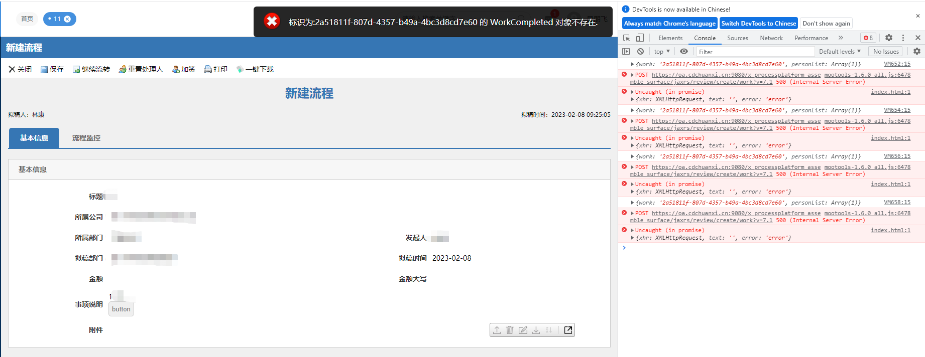This screenshot has width=925, height=357.
Task: Click the gray 'button' under 事项说明
Action: [121, 309]
